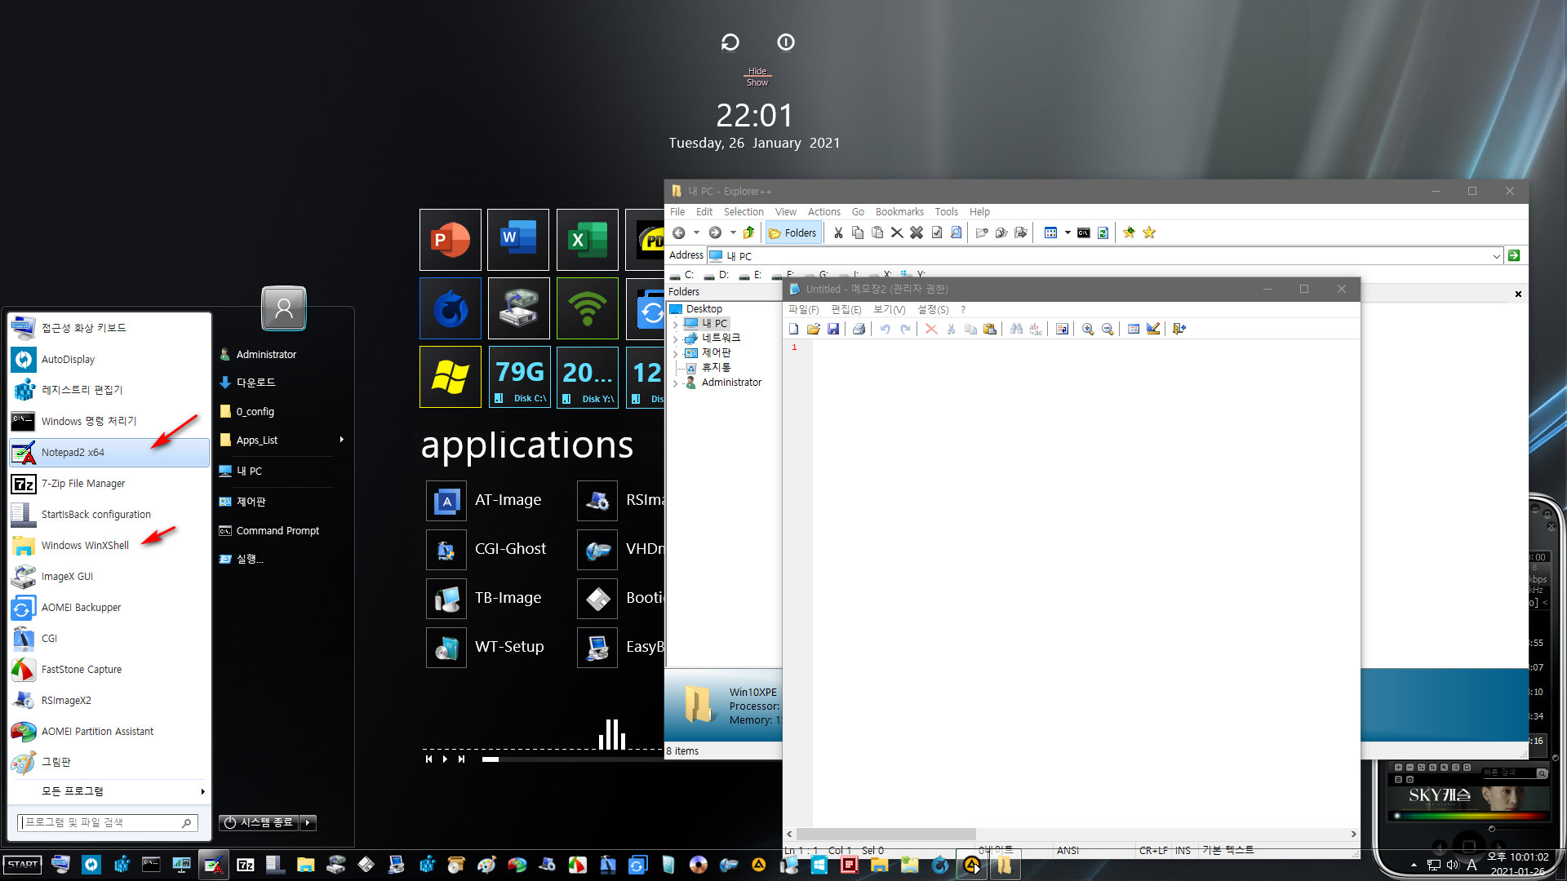Click the command prompt icon in Explorer++ toolbar

point(1083,232)
